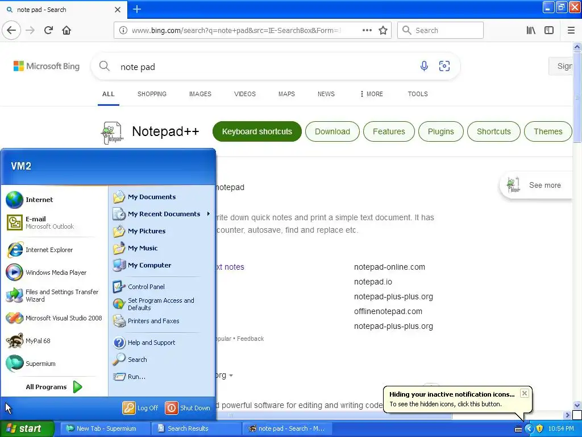Viewport: 582px width, 437px height.
Task: Open Bing visual search camera icon
Action: click(x=444, y=66)
